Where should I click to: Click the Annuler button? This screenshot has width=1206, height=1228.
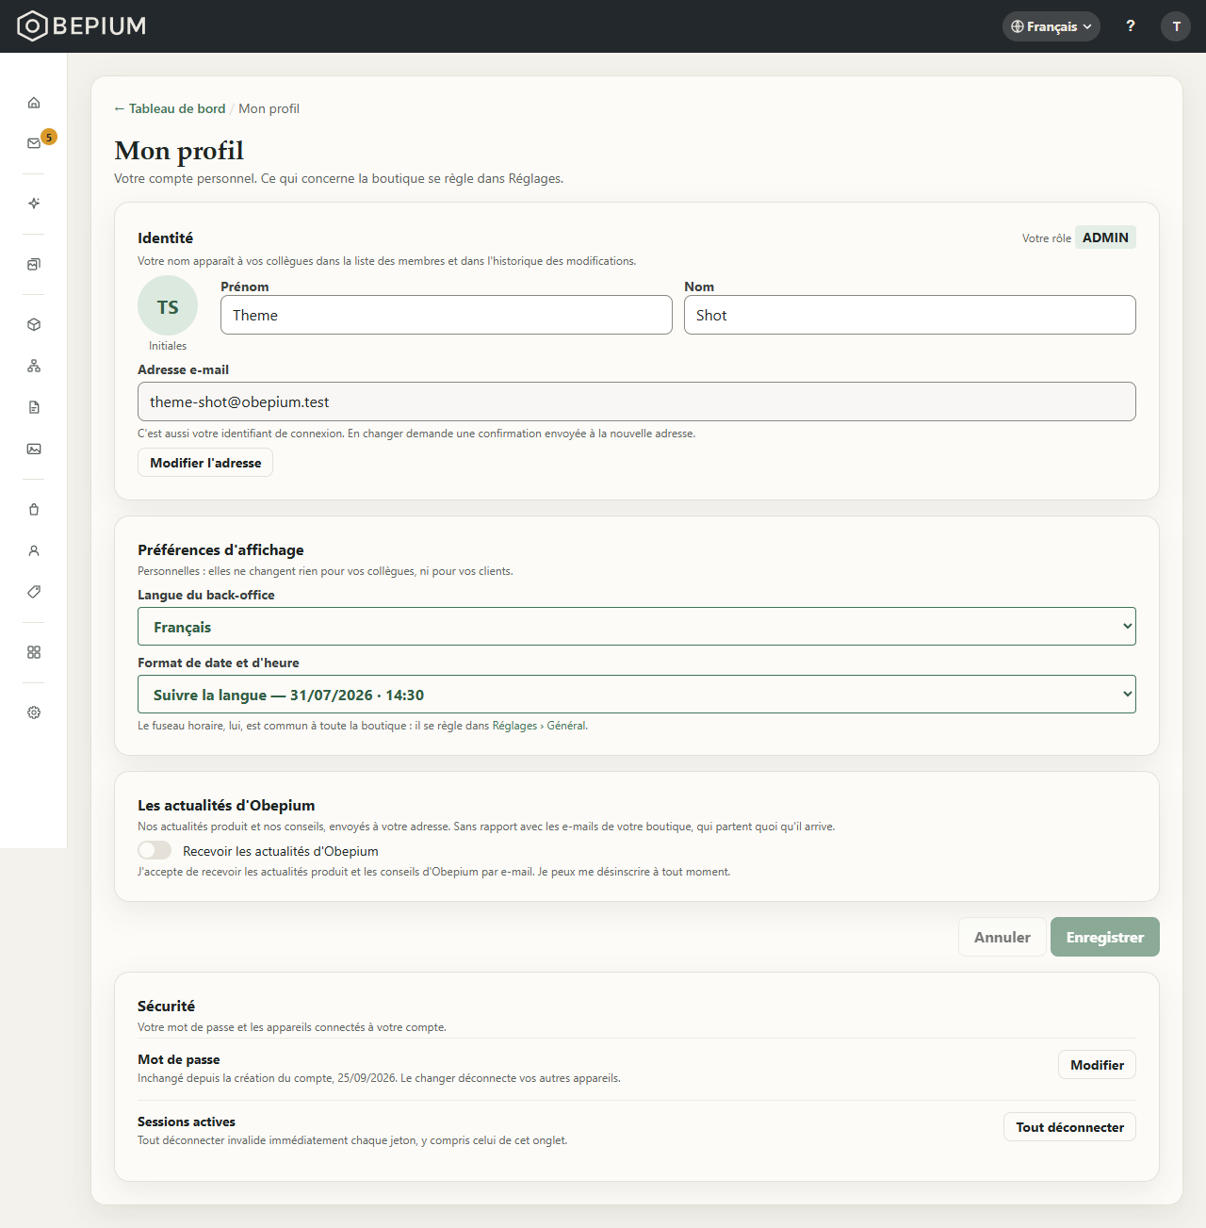coord(1002,937)
